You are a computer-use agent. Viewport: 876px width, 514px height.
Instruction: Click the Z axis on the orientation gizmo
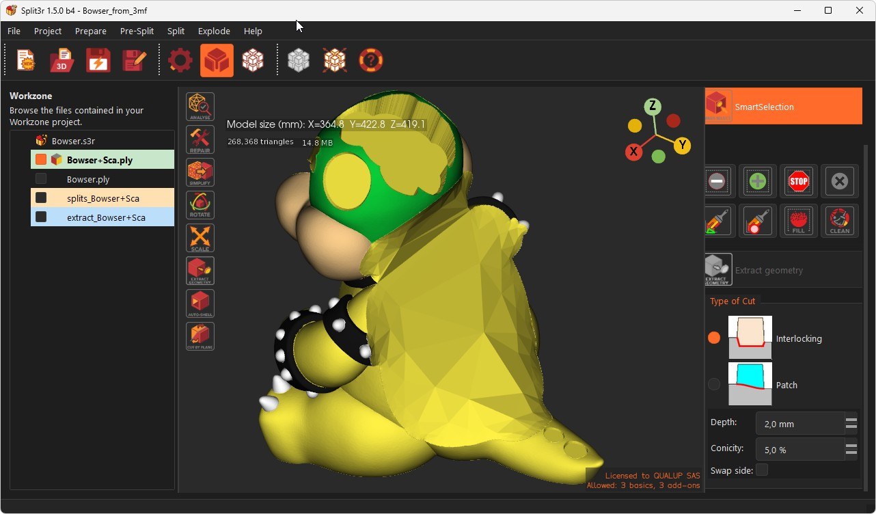[x=653, y=106]
